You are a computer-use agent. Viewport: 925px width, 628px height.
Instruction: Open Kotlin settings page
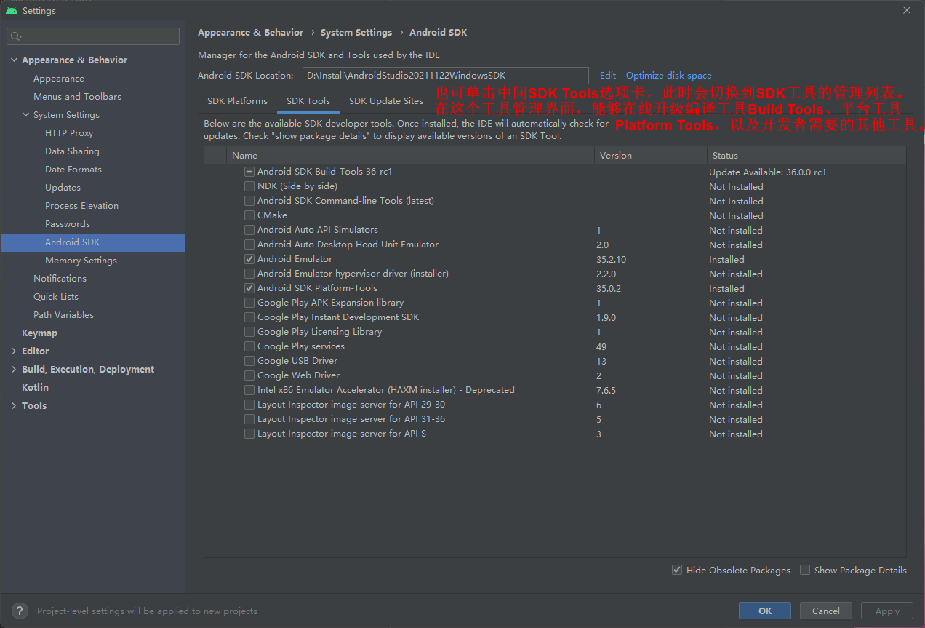pyautogui.click(x=35, y=388)
